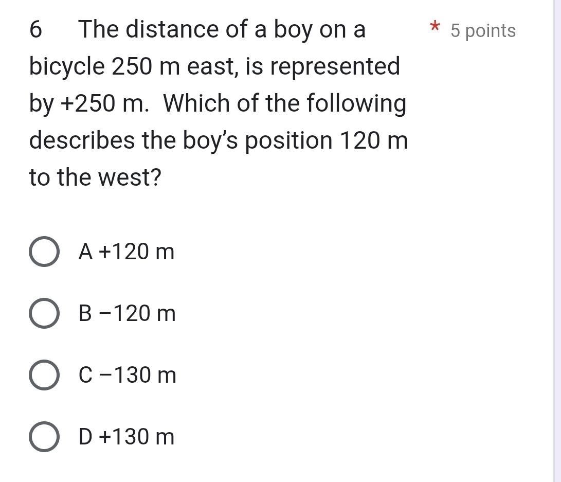Click the "5 points" label
The width and height of the screenshot is (561, 482).
(x=482, y=31)
